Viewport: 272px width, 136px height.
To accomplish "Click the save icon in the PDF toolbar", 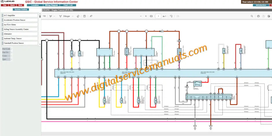I will point(264,16).
